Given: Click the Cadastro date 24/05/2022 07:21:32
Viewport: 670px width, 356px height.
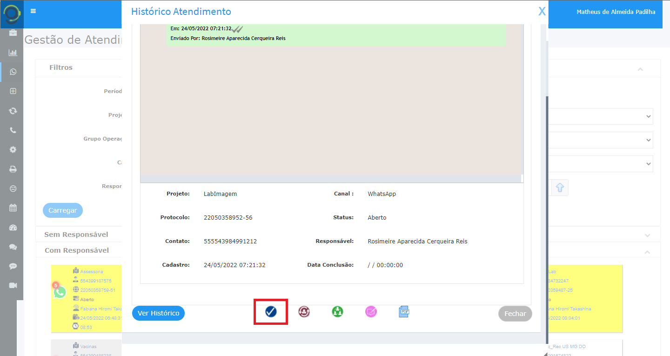Looking at the screenshot, I should coord(234,265).
